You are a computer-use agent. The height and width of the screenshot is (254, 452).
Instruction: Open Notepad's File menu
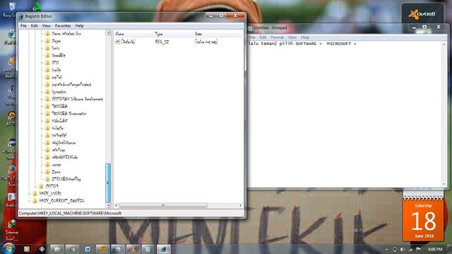click(x=252, y=37)
